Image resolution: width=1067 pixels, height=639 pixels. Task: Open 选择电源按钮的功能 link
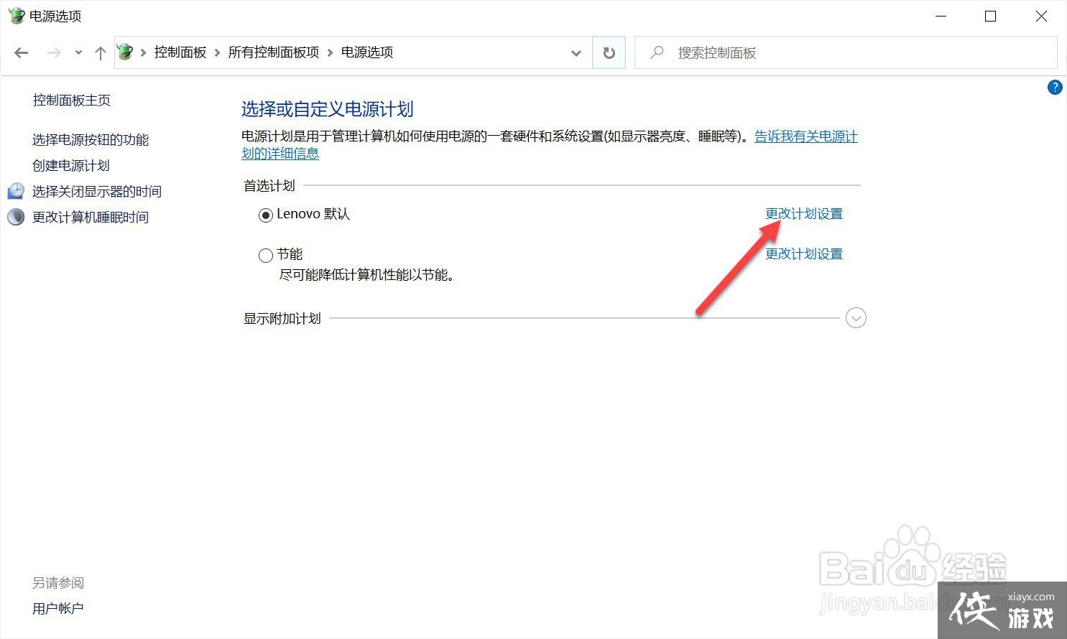pos(91,139)
